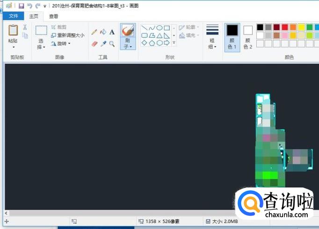Open the File menu tab
The height and width of the screenshot is (229, 319).
(14, 16)
